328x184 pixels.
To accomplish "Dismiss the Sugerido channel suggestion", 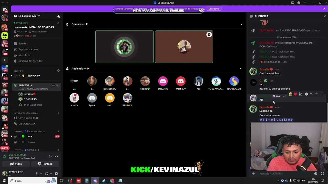I will [58, 71].
